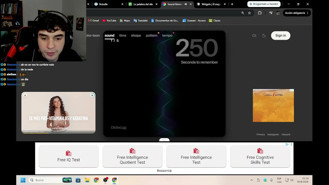Click the AdChoices icon on the bottom banner
329x185 pixels.
(287, 145)
